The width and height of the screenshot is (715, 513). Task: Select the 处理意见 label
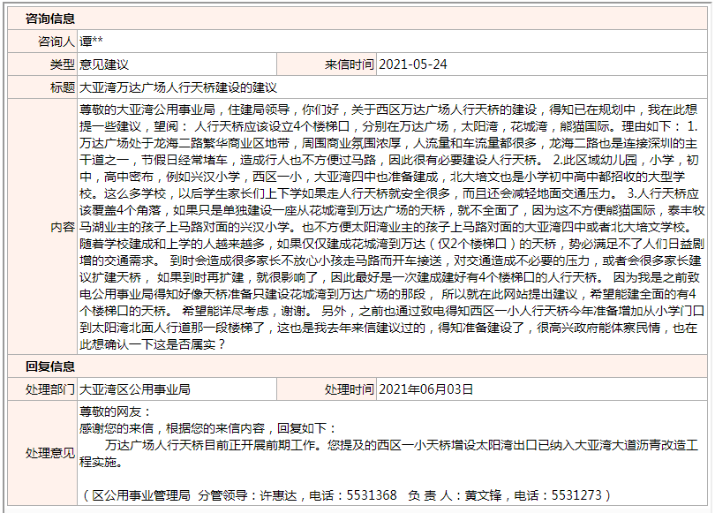[x=50, y=453]
